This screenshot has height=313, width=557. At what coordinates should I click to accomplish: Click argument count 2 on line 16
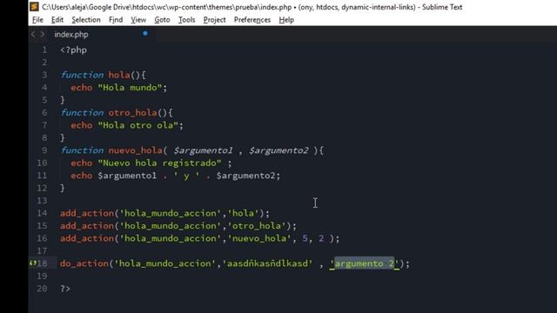tap(321, 238)
